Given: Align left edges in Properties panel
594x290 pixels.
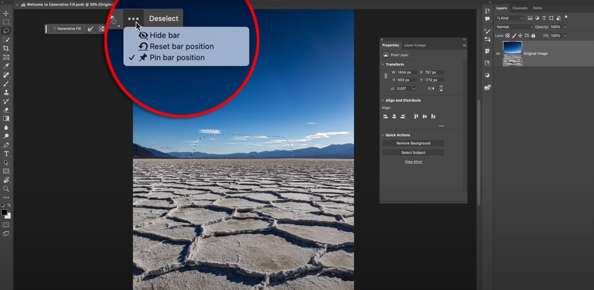Looking at the screenshot, I should (386, 116).
